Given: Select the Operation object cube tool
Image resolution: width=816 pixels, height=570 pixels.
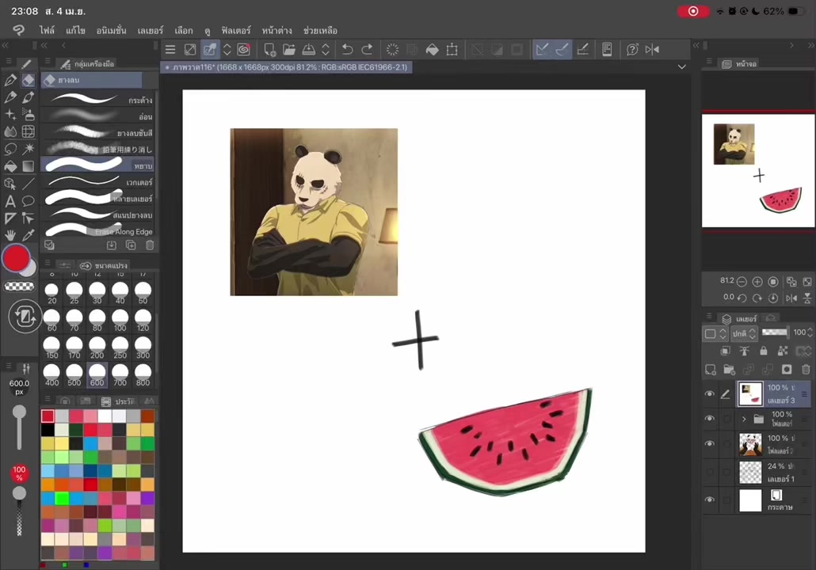Looking at the screenshot, I should coord(10,184).
